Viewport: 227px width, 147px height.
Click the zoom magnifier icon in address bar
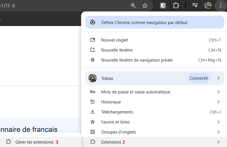pyautogui.click(x=133, y=6)
